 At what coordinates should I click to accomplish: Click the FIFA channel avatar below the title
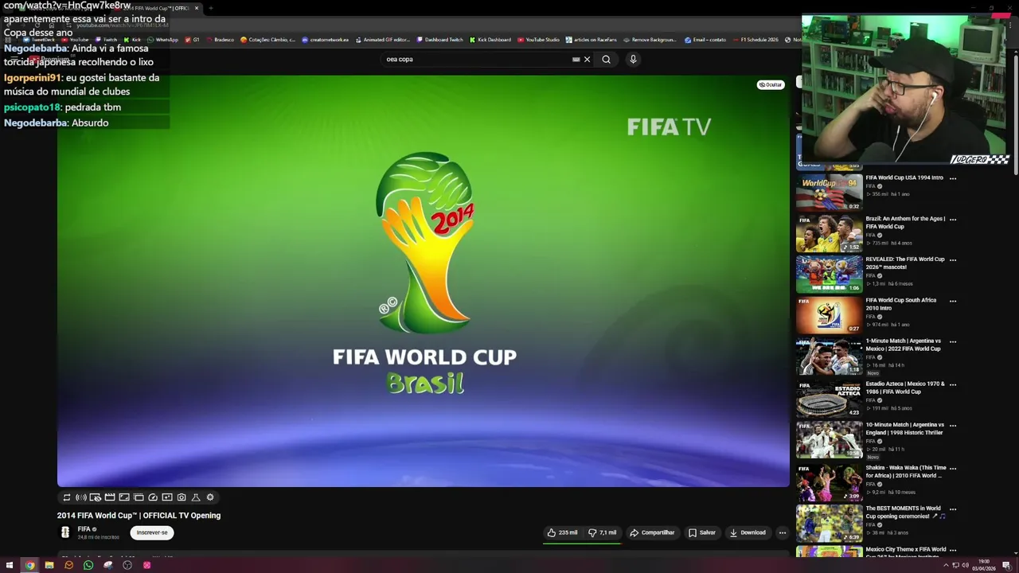click(65, 532)
